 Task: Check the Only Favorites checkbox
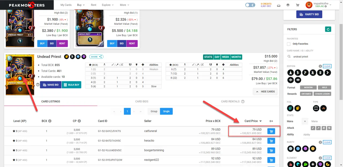click(x=289, y=44)
